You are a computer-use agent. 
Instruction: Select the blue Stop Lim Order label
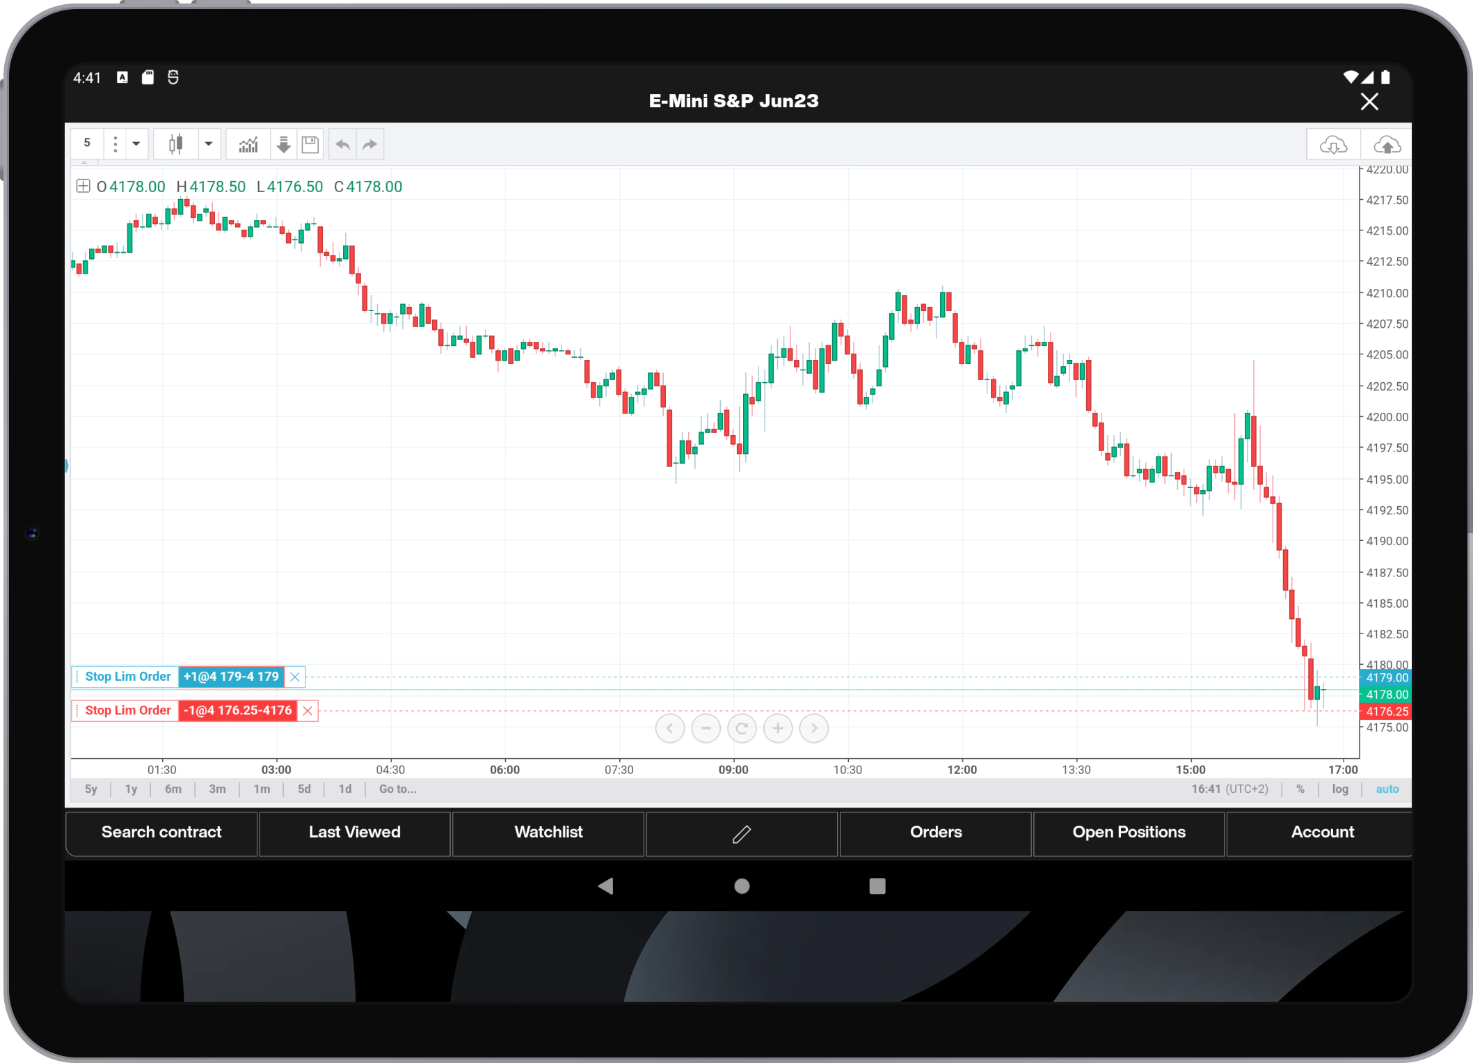click(128, 677)
